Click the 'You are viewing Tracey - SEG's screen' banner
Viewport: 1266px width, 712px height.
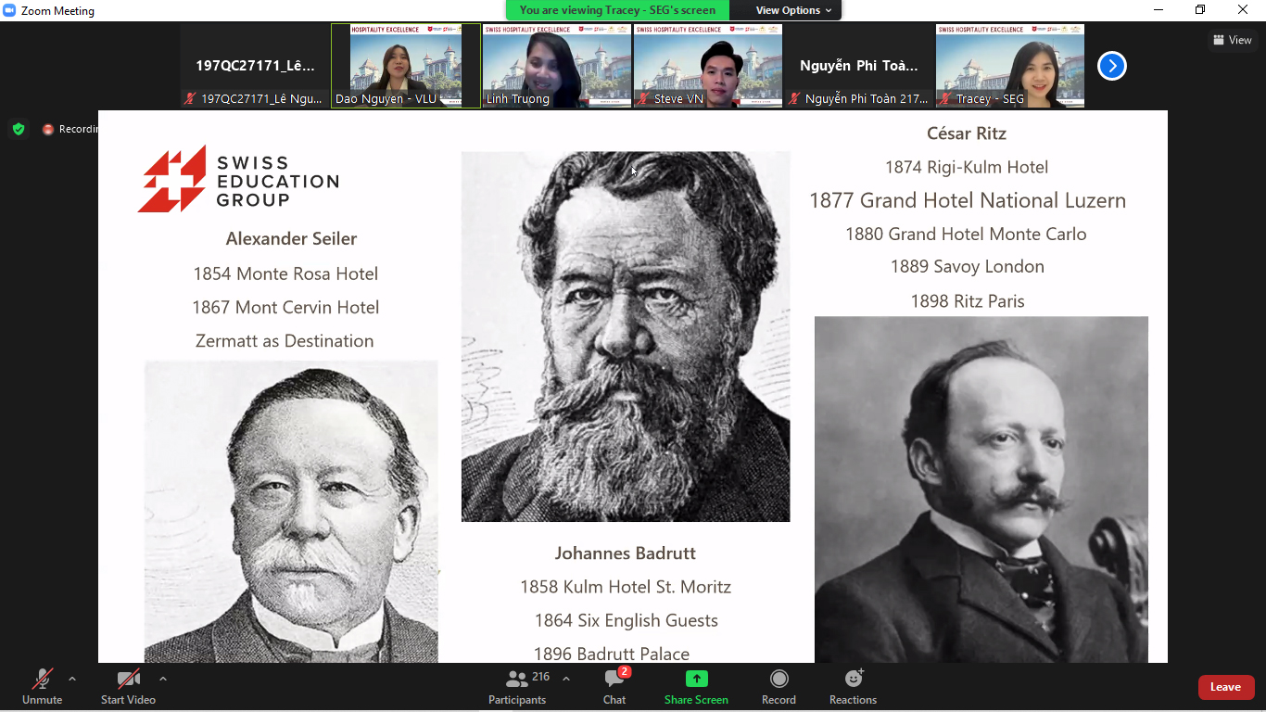(x=617, y=10)
